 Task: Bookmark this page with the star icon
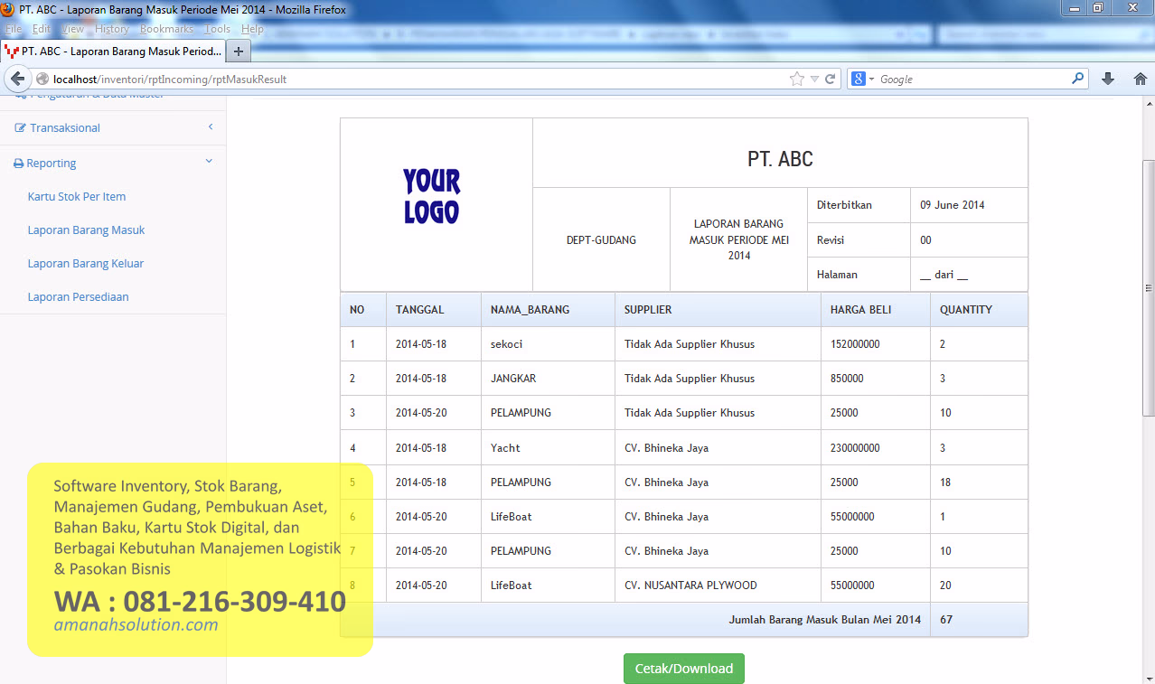pos(796,80)
